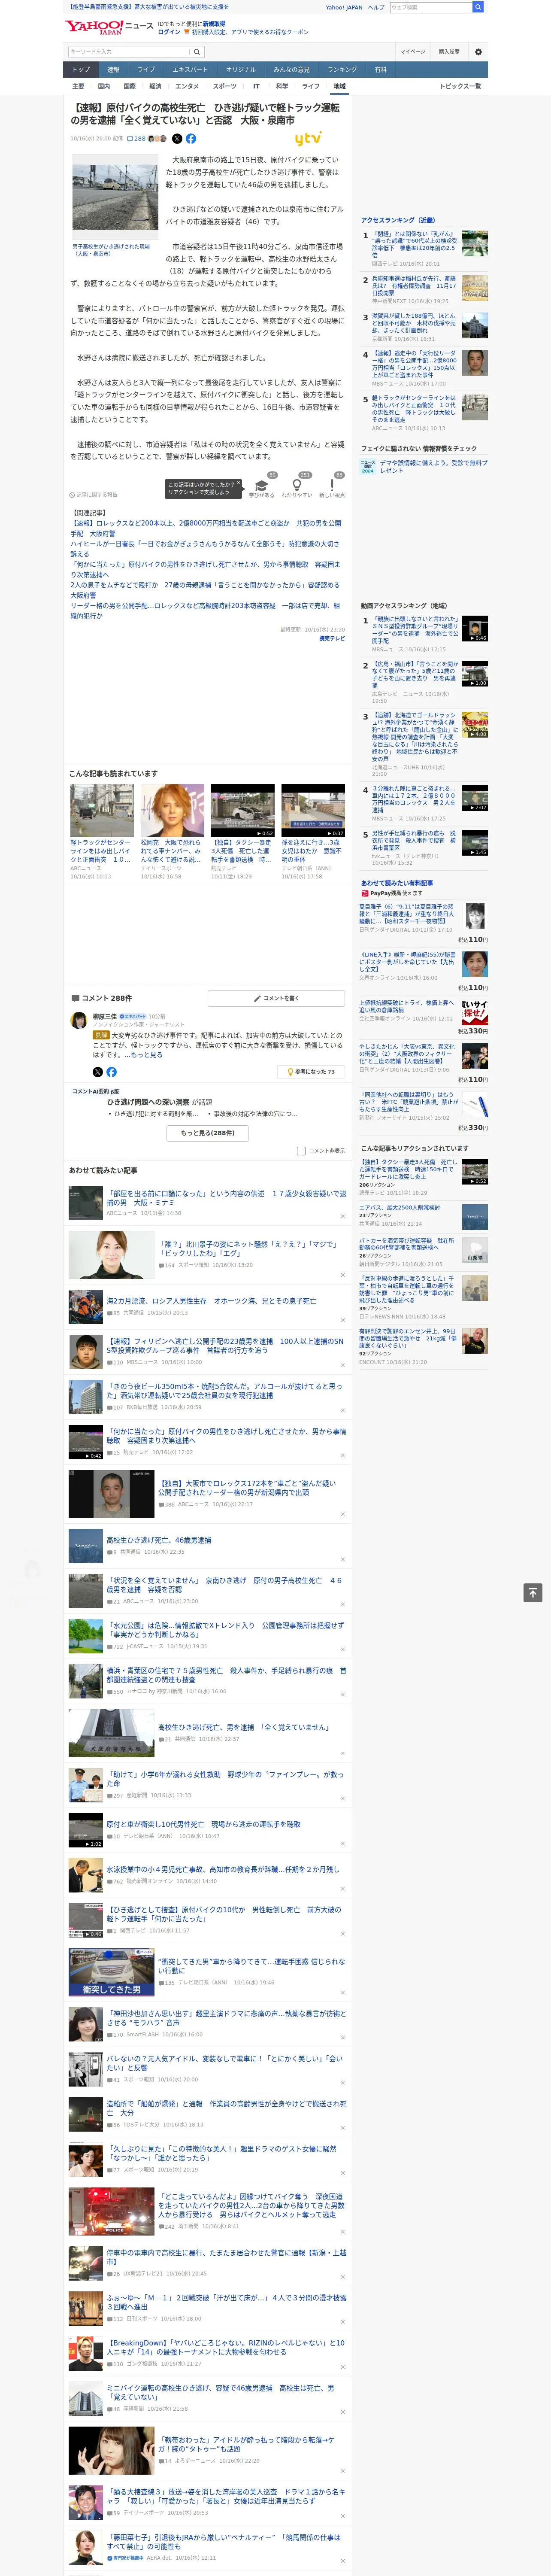The image size is (551, 2576).
Task: Click もっと見る(288件) comments button
Action: [x=208, y=1133]
